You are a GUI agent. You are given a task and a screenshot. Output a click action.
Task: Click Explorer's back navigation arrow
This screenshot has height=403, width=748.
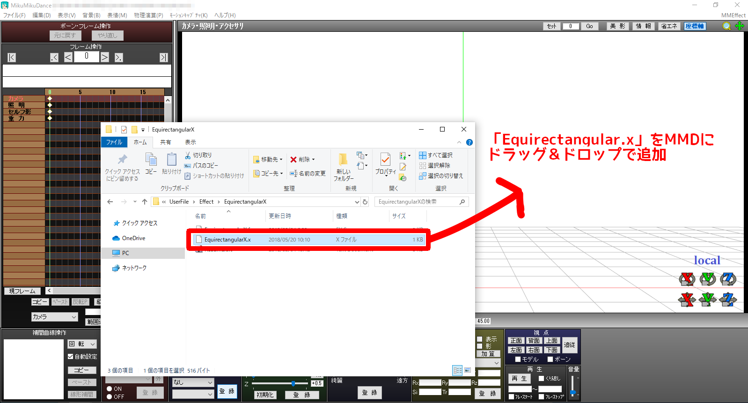[x=110, y=202]
